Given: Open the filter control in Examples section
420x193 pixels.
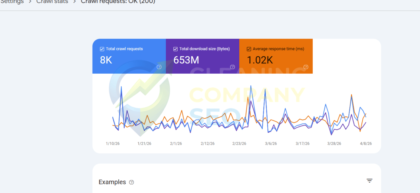Looking at the screenshot, I should 369,181.
